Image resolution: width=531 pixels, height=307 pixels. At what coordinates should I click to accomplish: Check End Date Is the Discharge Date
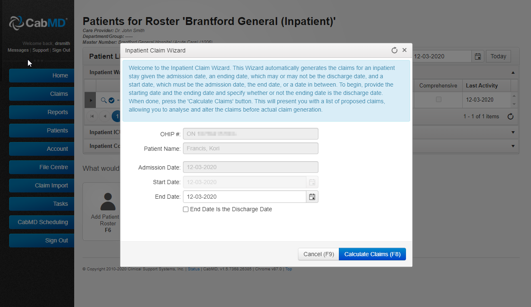(x=186, y=210)
